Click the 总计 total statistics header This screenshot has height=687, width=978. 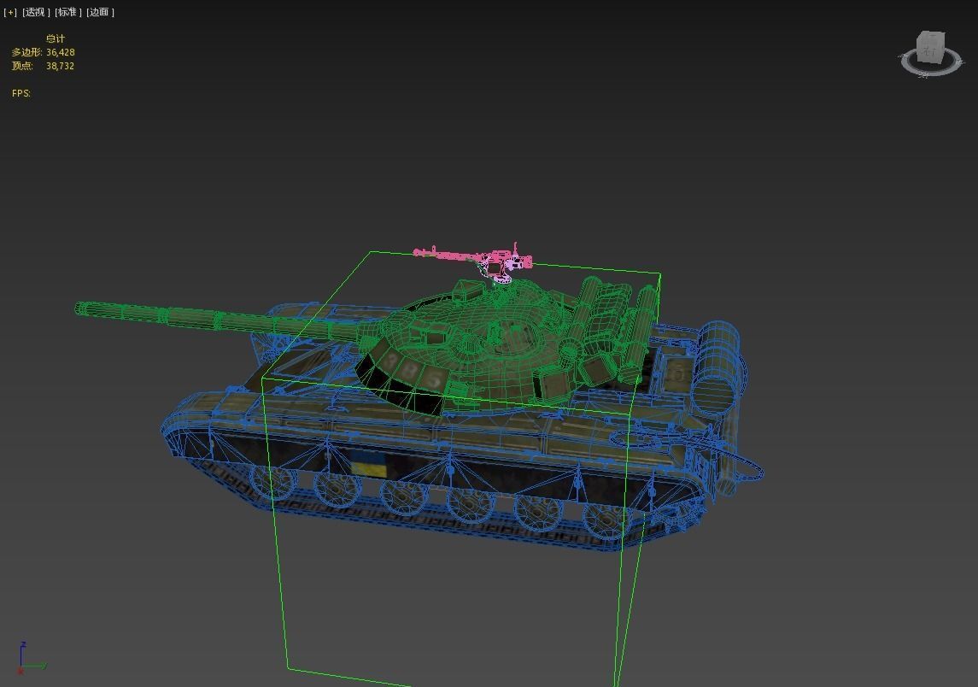pos(56,38)
